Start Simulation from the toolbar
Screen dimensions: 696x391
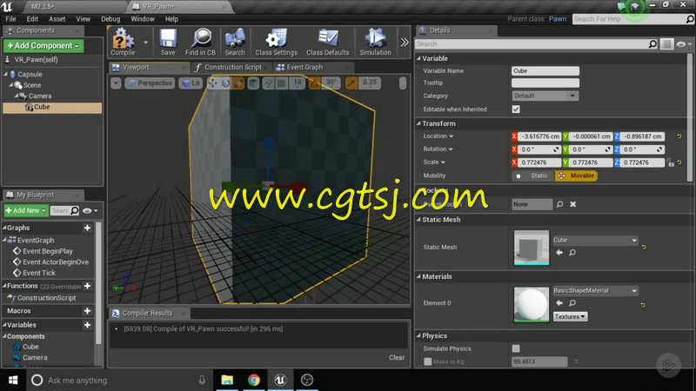376,42
